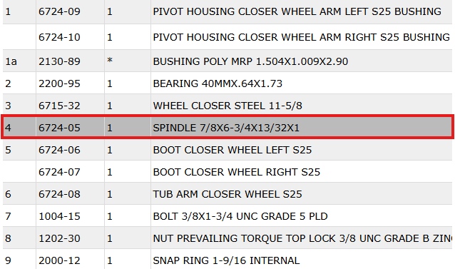The image size is (455, 269).
Task: Select the BUSHING POLY MRP description
Action: coord(250,61)
